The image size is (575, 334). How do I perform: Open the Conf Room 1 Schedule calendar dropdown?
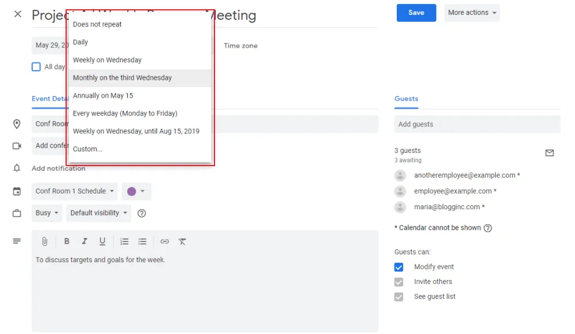[74, 191]
